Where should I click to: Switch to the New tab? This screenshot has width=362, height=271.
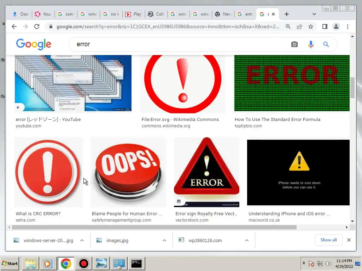pyautogui.click(x=223, y=14)
